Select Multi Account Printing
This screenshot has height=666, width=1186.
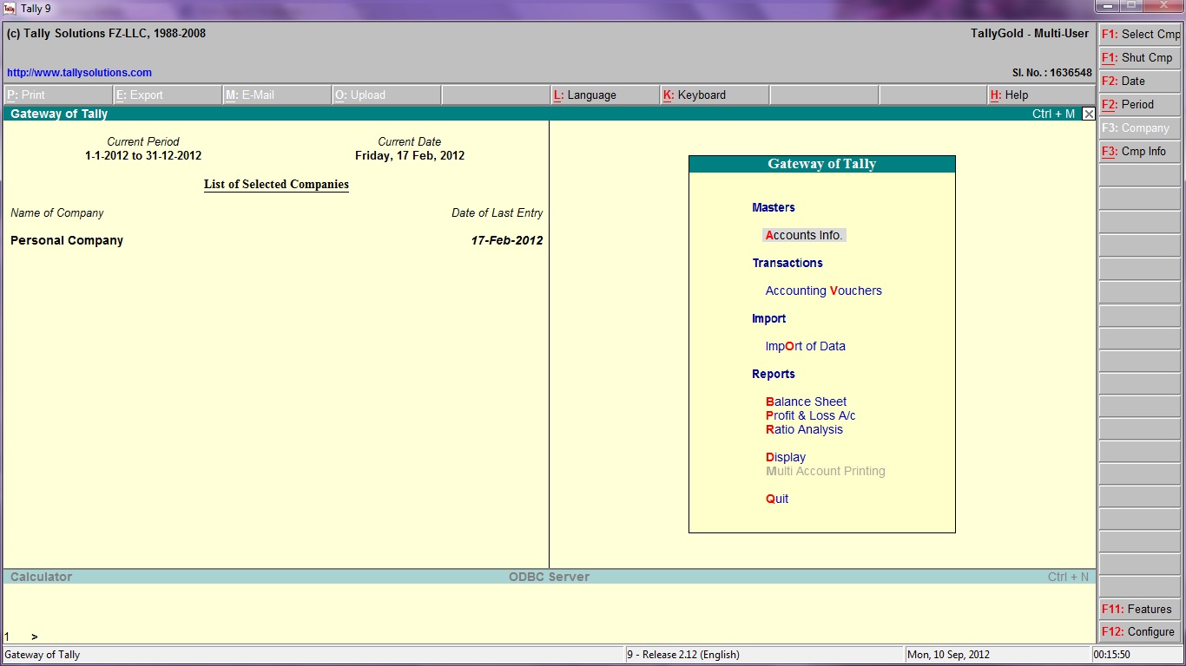coord(825,471)
